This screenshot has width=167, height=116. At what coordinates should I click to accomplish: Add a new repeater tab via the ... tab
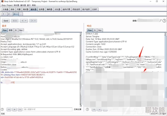click(x=21, y=14)
